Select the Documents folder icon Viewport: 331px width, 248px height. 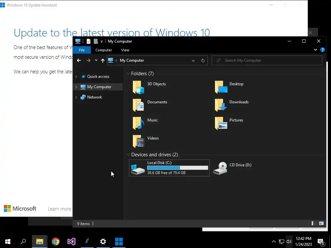coord(138,105)
